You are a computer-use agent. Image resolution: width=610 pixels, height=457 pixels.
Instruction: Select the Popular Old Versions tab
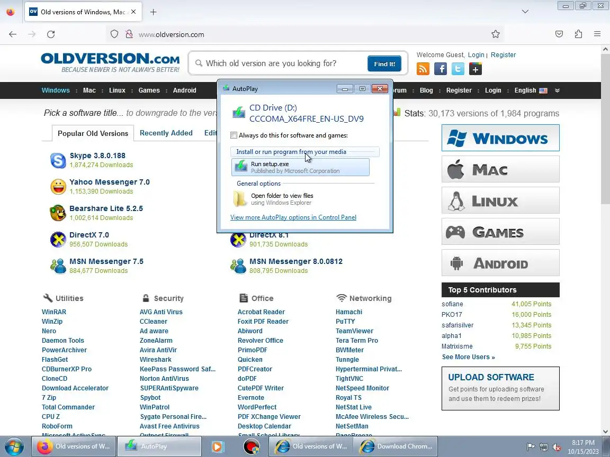click(x=93, y=133)
